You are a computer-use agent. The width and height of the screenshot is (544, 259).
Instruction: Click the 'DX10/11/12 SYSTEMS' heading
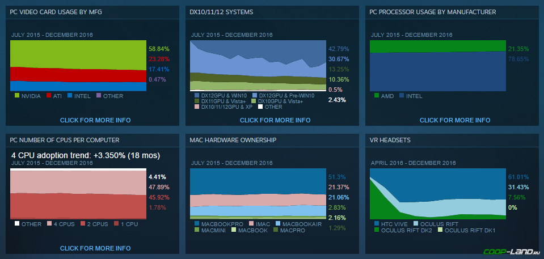221,12
